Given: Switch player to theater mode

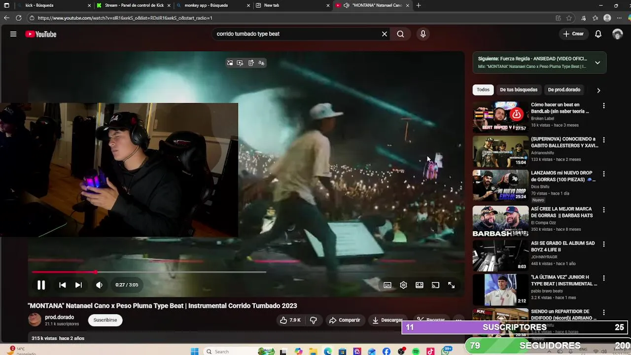Looking at the screenshot, I should (x=420, y=285).
